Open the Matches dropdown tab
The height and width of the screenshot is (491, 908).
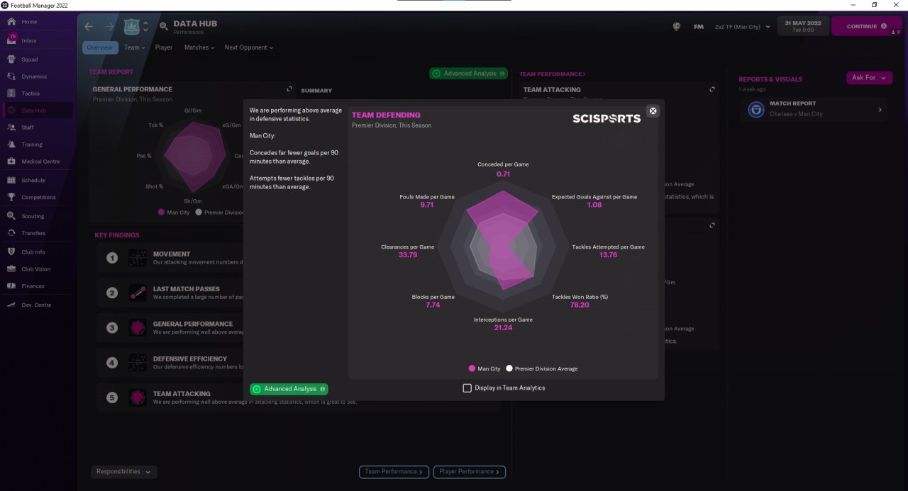tap(200, 47)
